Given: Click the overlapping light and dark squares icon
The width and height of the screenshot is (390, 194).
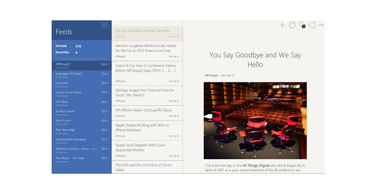Looking at the screenshot, I should coord(302,25).
